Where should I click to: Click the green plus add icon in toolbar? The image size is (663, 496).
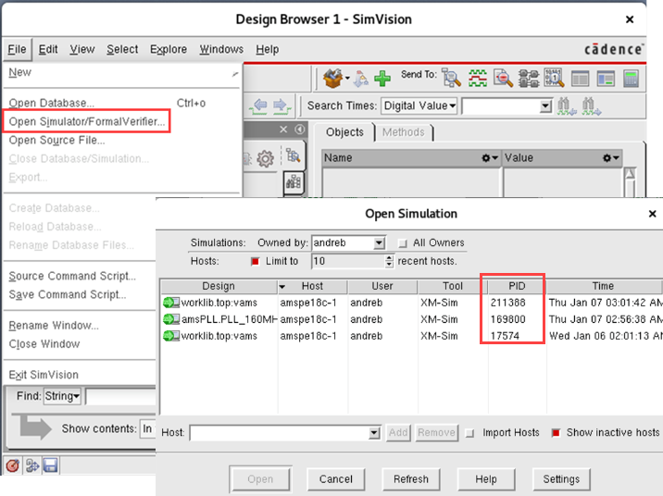pos(382,78)
